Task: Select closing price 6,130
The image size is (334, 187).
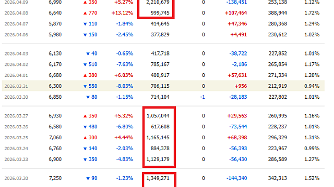Action: coord(55,54)
